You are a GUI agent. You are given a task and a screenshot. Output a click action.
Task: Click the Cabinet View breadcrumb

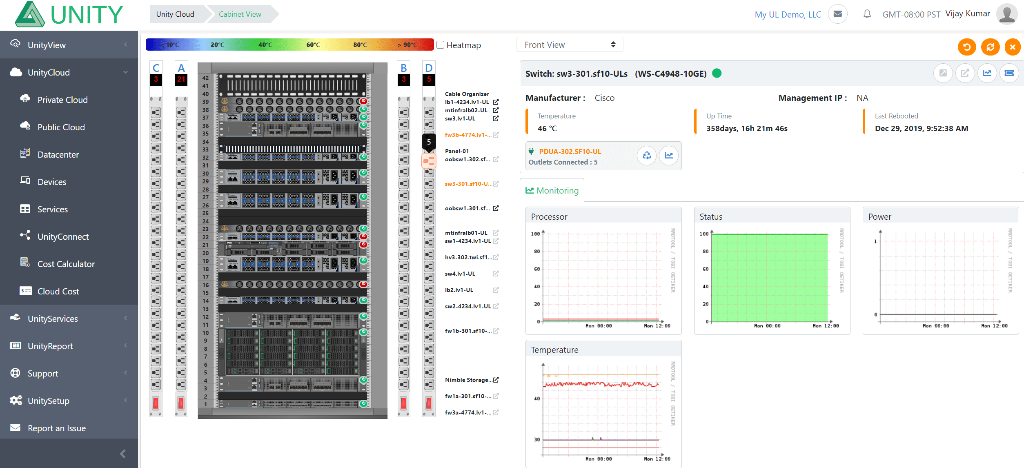[x=240, y=14]
